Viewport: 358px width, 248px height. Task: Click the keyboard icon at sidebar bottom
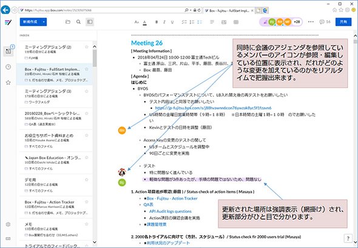(x=8, y=239)
